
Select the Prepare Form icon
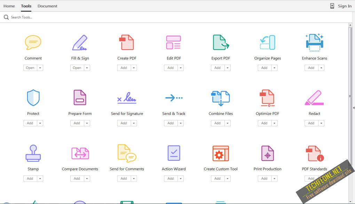pos(80,97)
